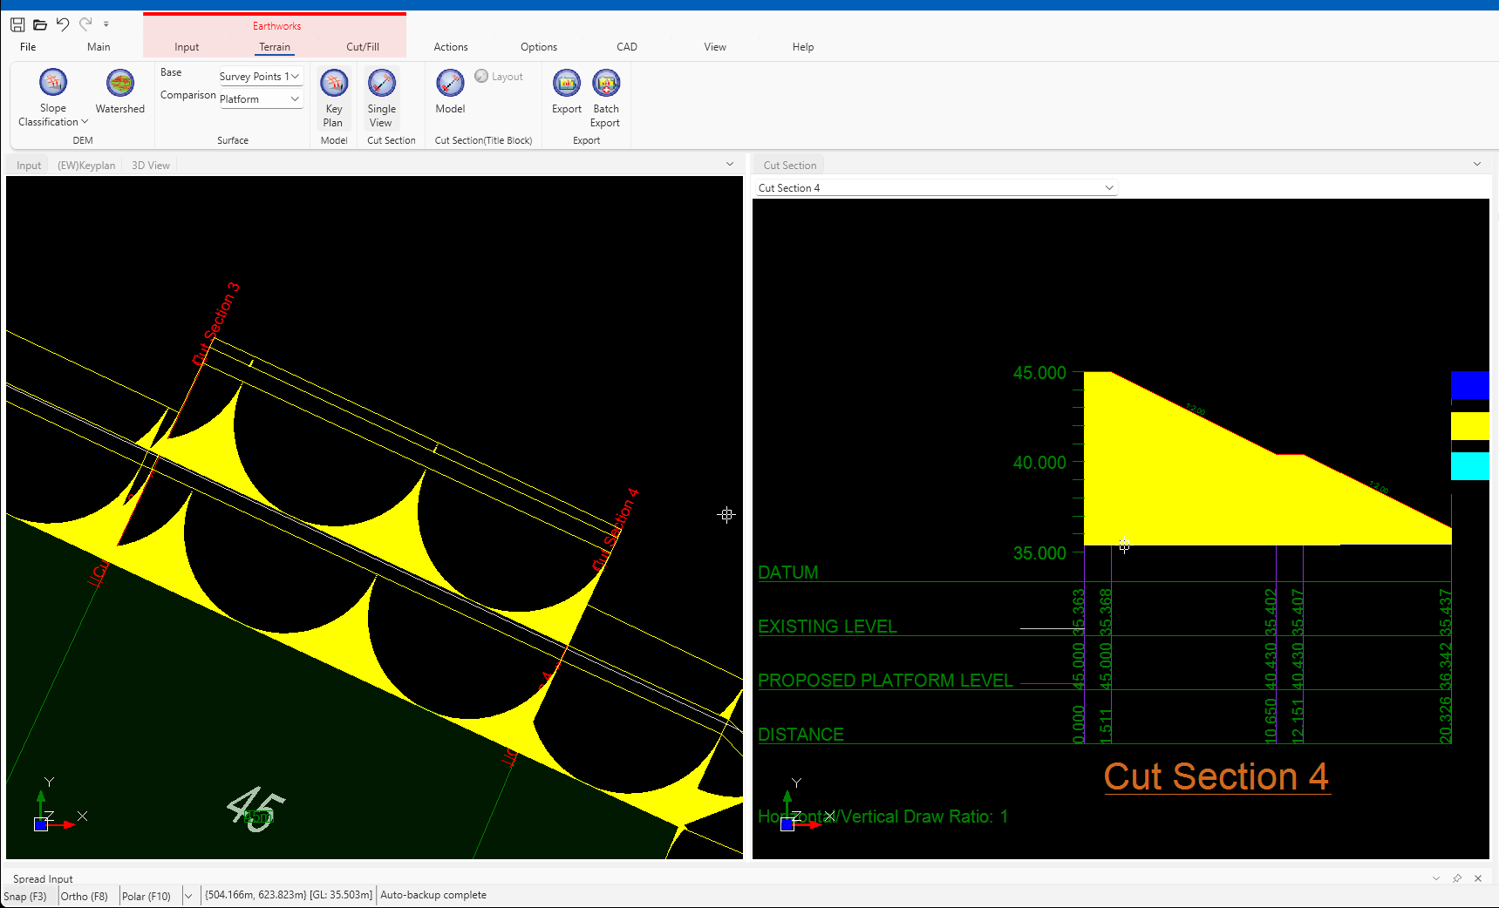Viewport: 1499px width, 908px height.
Task: Open the File menu
Action: (28, 47)
